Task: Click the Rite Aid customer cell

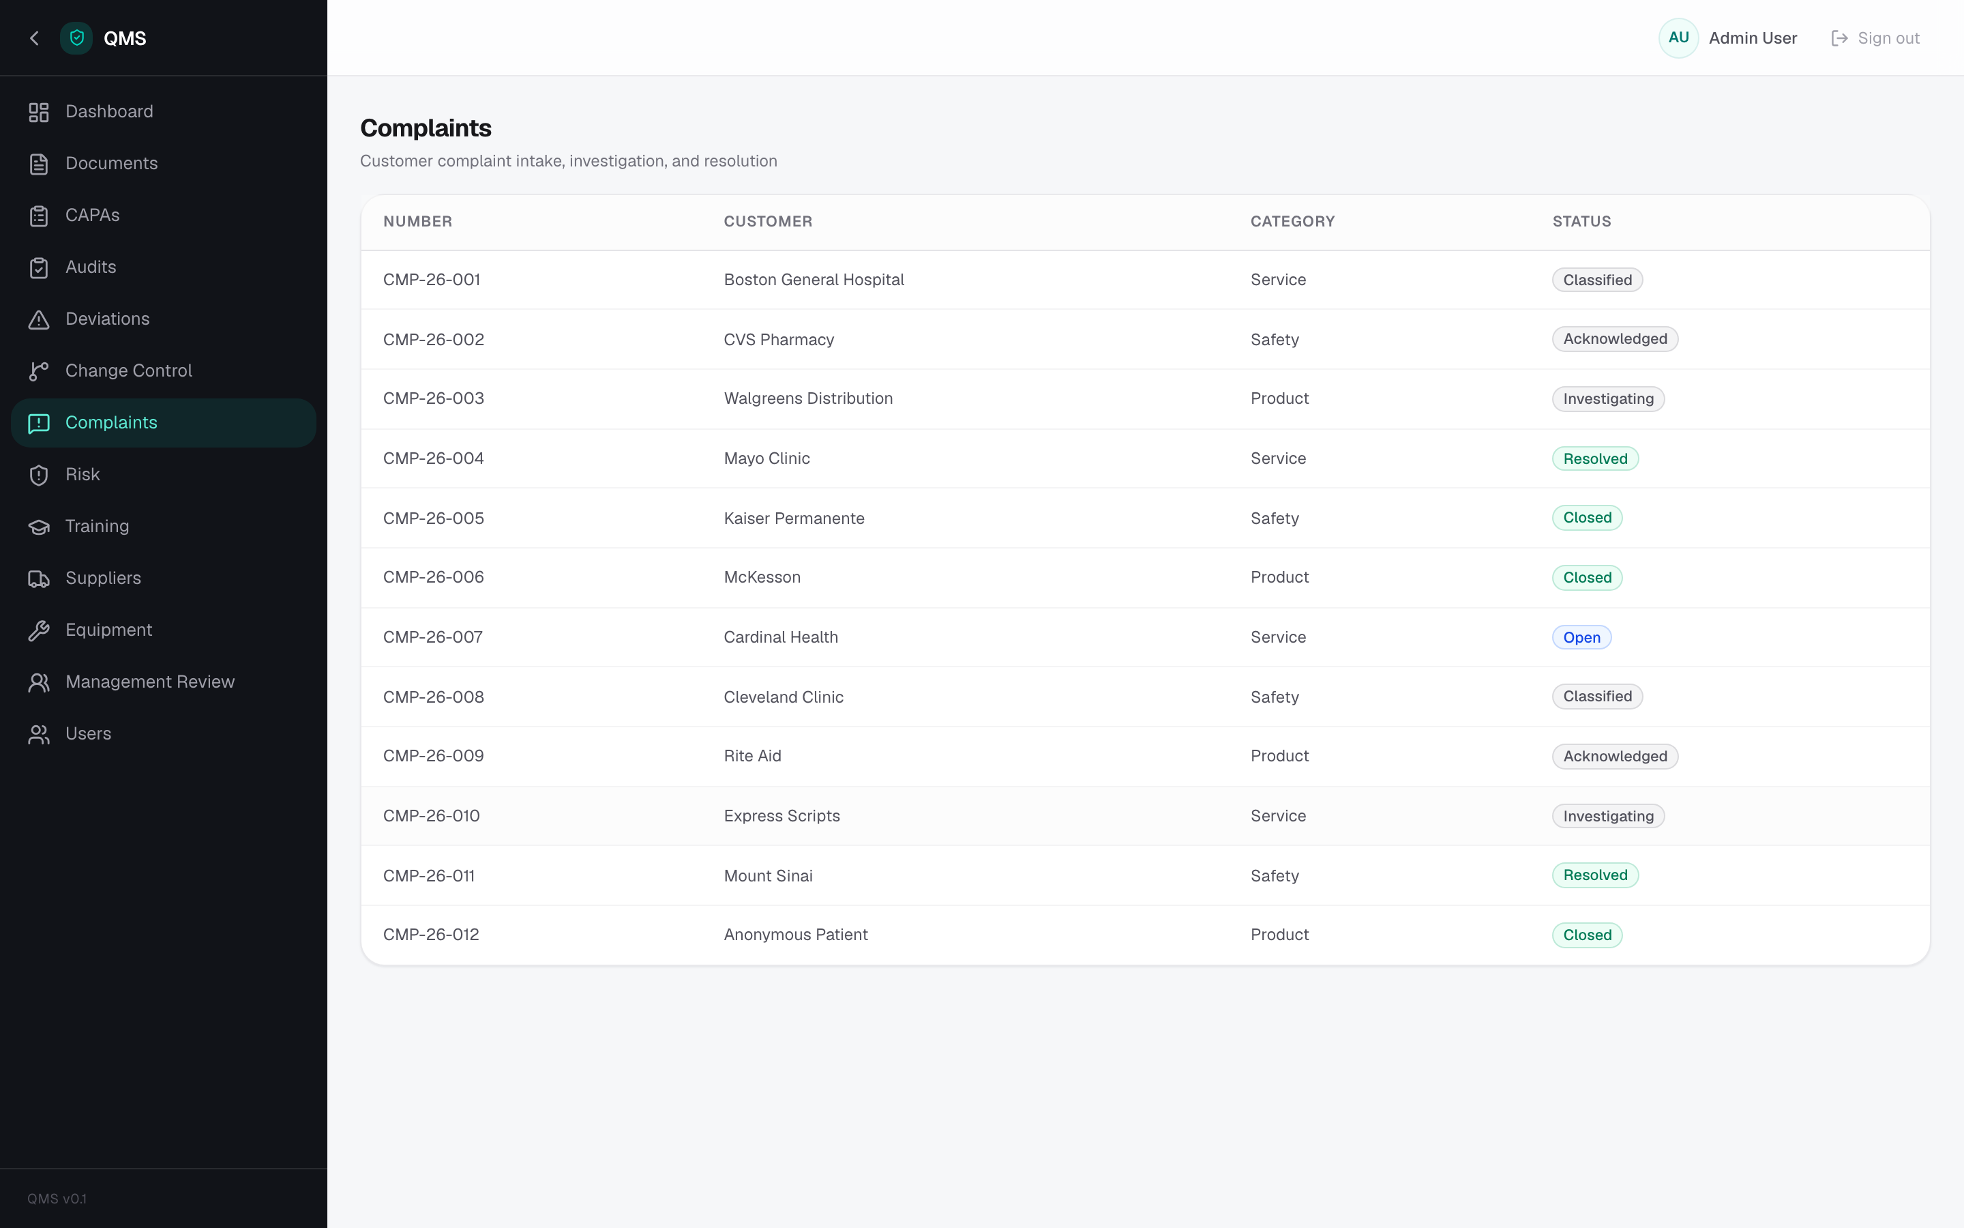Action: pos(752,756)
